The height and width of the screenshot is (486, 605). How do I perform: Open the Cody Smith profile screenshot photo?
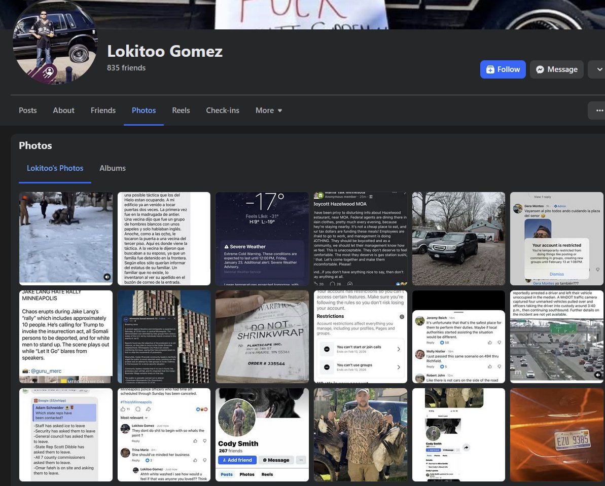(x=262, y=435)
